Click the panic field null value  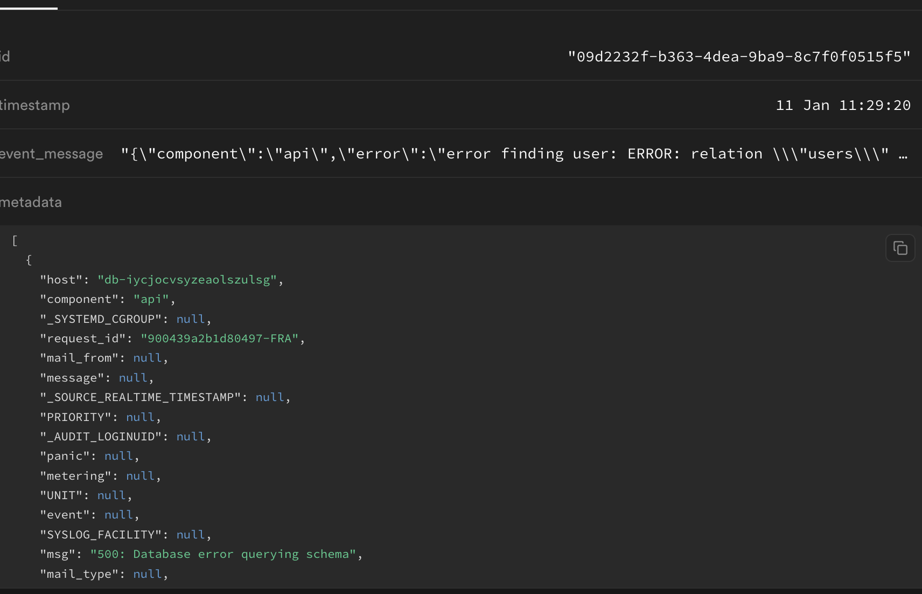click(119, 455)
